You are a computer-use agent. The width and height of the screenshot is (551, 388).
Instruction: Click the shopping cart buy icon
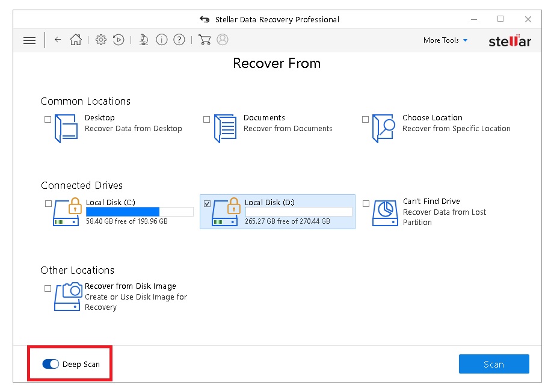[205, 40]
